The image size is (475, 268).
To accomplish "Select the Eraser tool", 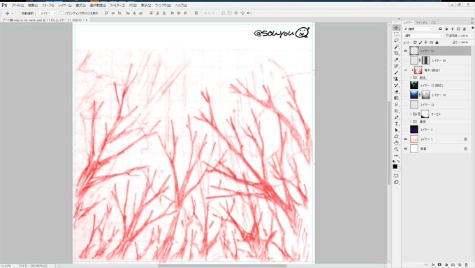I will pyautogui.click(x=396, y=92).
